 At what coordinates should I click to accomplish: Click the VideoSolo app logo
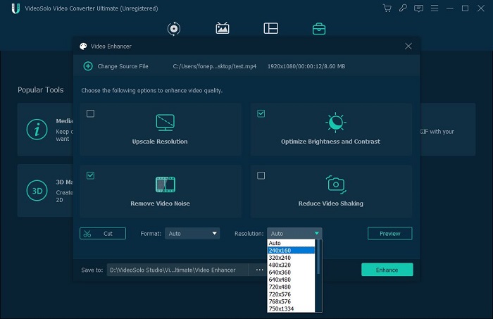click(15, 8)
